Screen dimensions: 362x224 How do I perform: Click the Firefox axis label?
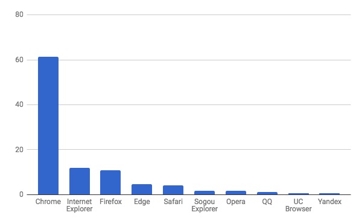[110, 202]
